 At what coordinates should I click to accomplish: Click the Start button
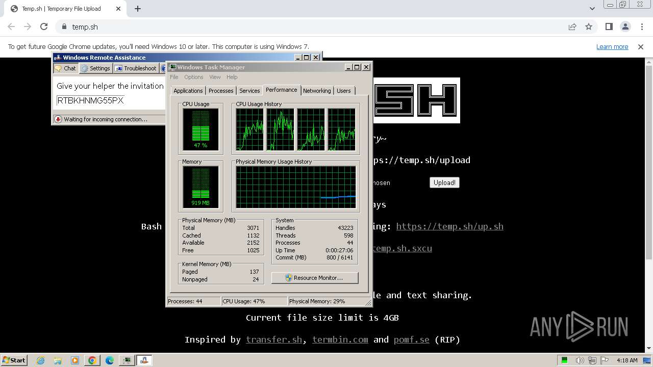(x=14, y=360)
